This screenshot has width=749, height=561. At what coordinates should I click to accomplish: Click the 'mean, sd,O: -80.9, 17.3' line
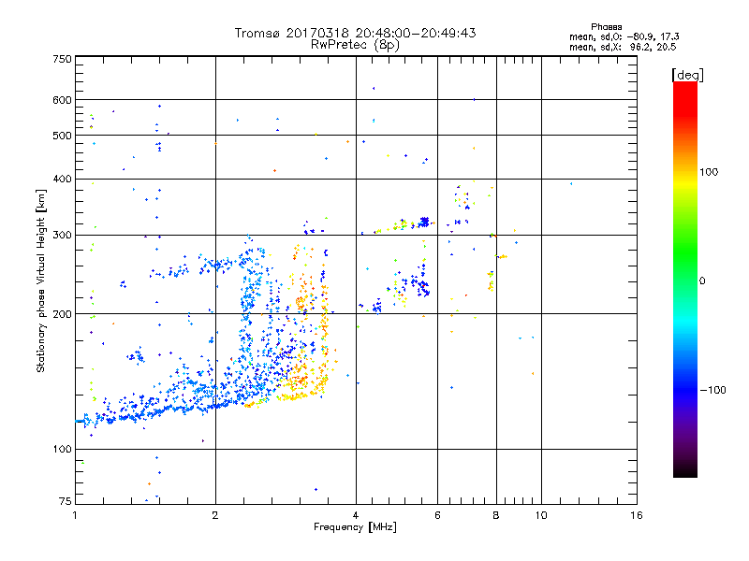coord(624,36)
